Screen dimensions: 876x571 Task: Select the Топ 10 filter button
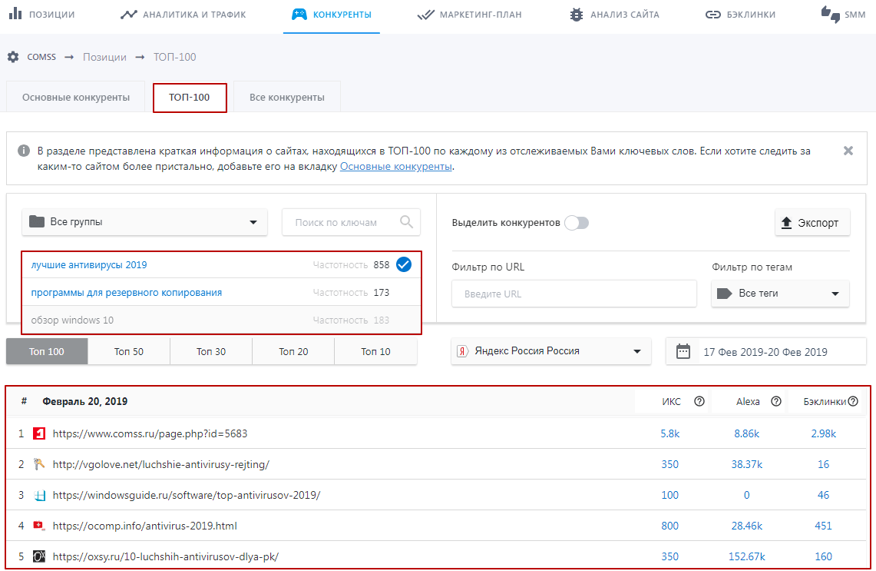click(375, 351)
